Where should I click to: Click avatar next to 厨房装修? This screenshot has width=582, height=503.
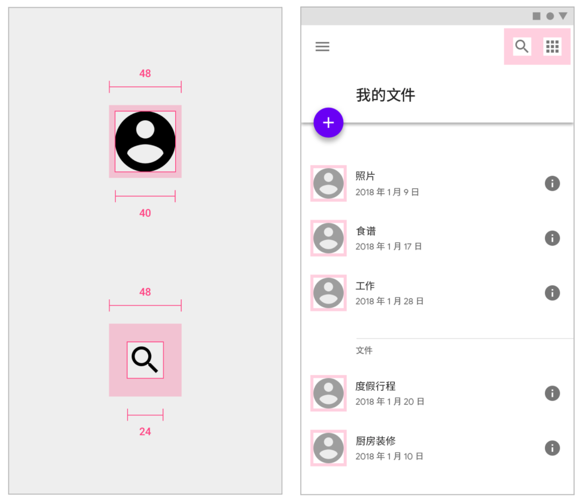click(x=329, y=447)
